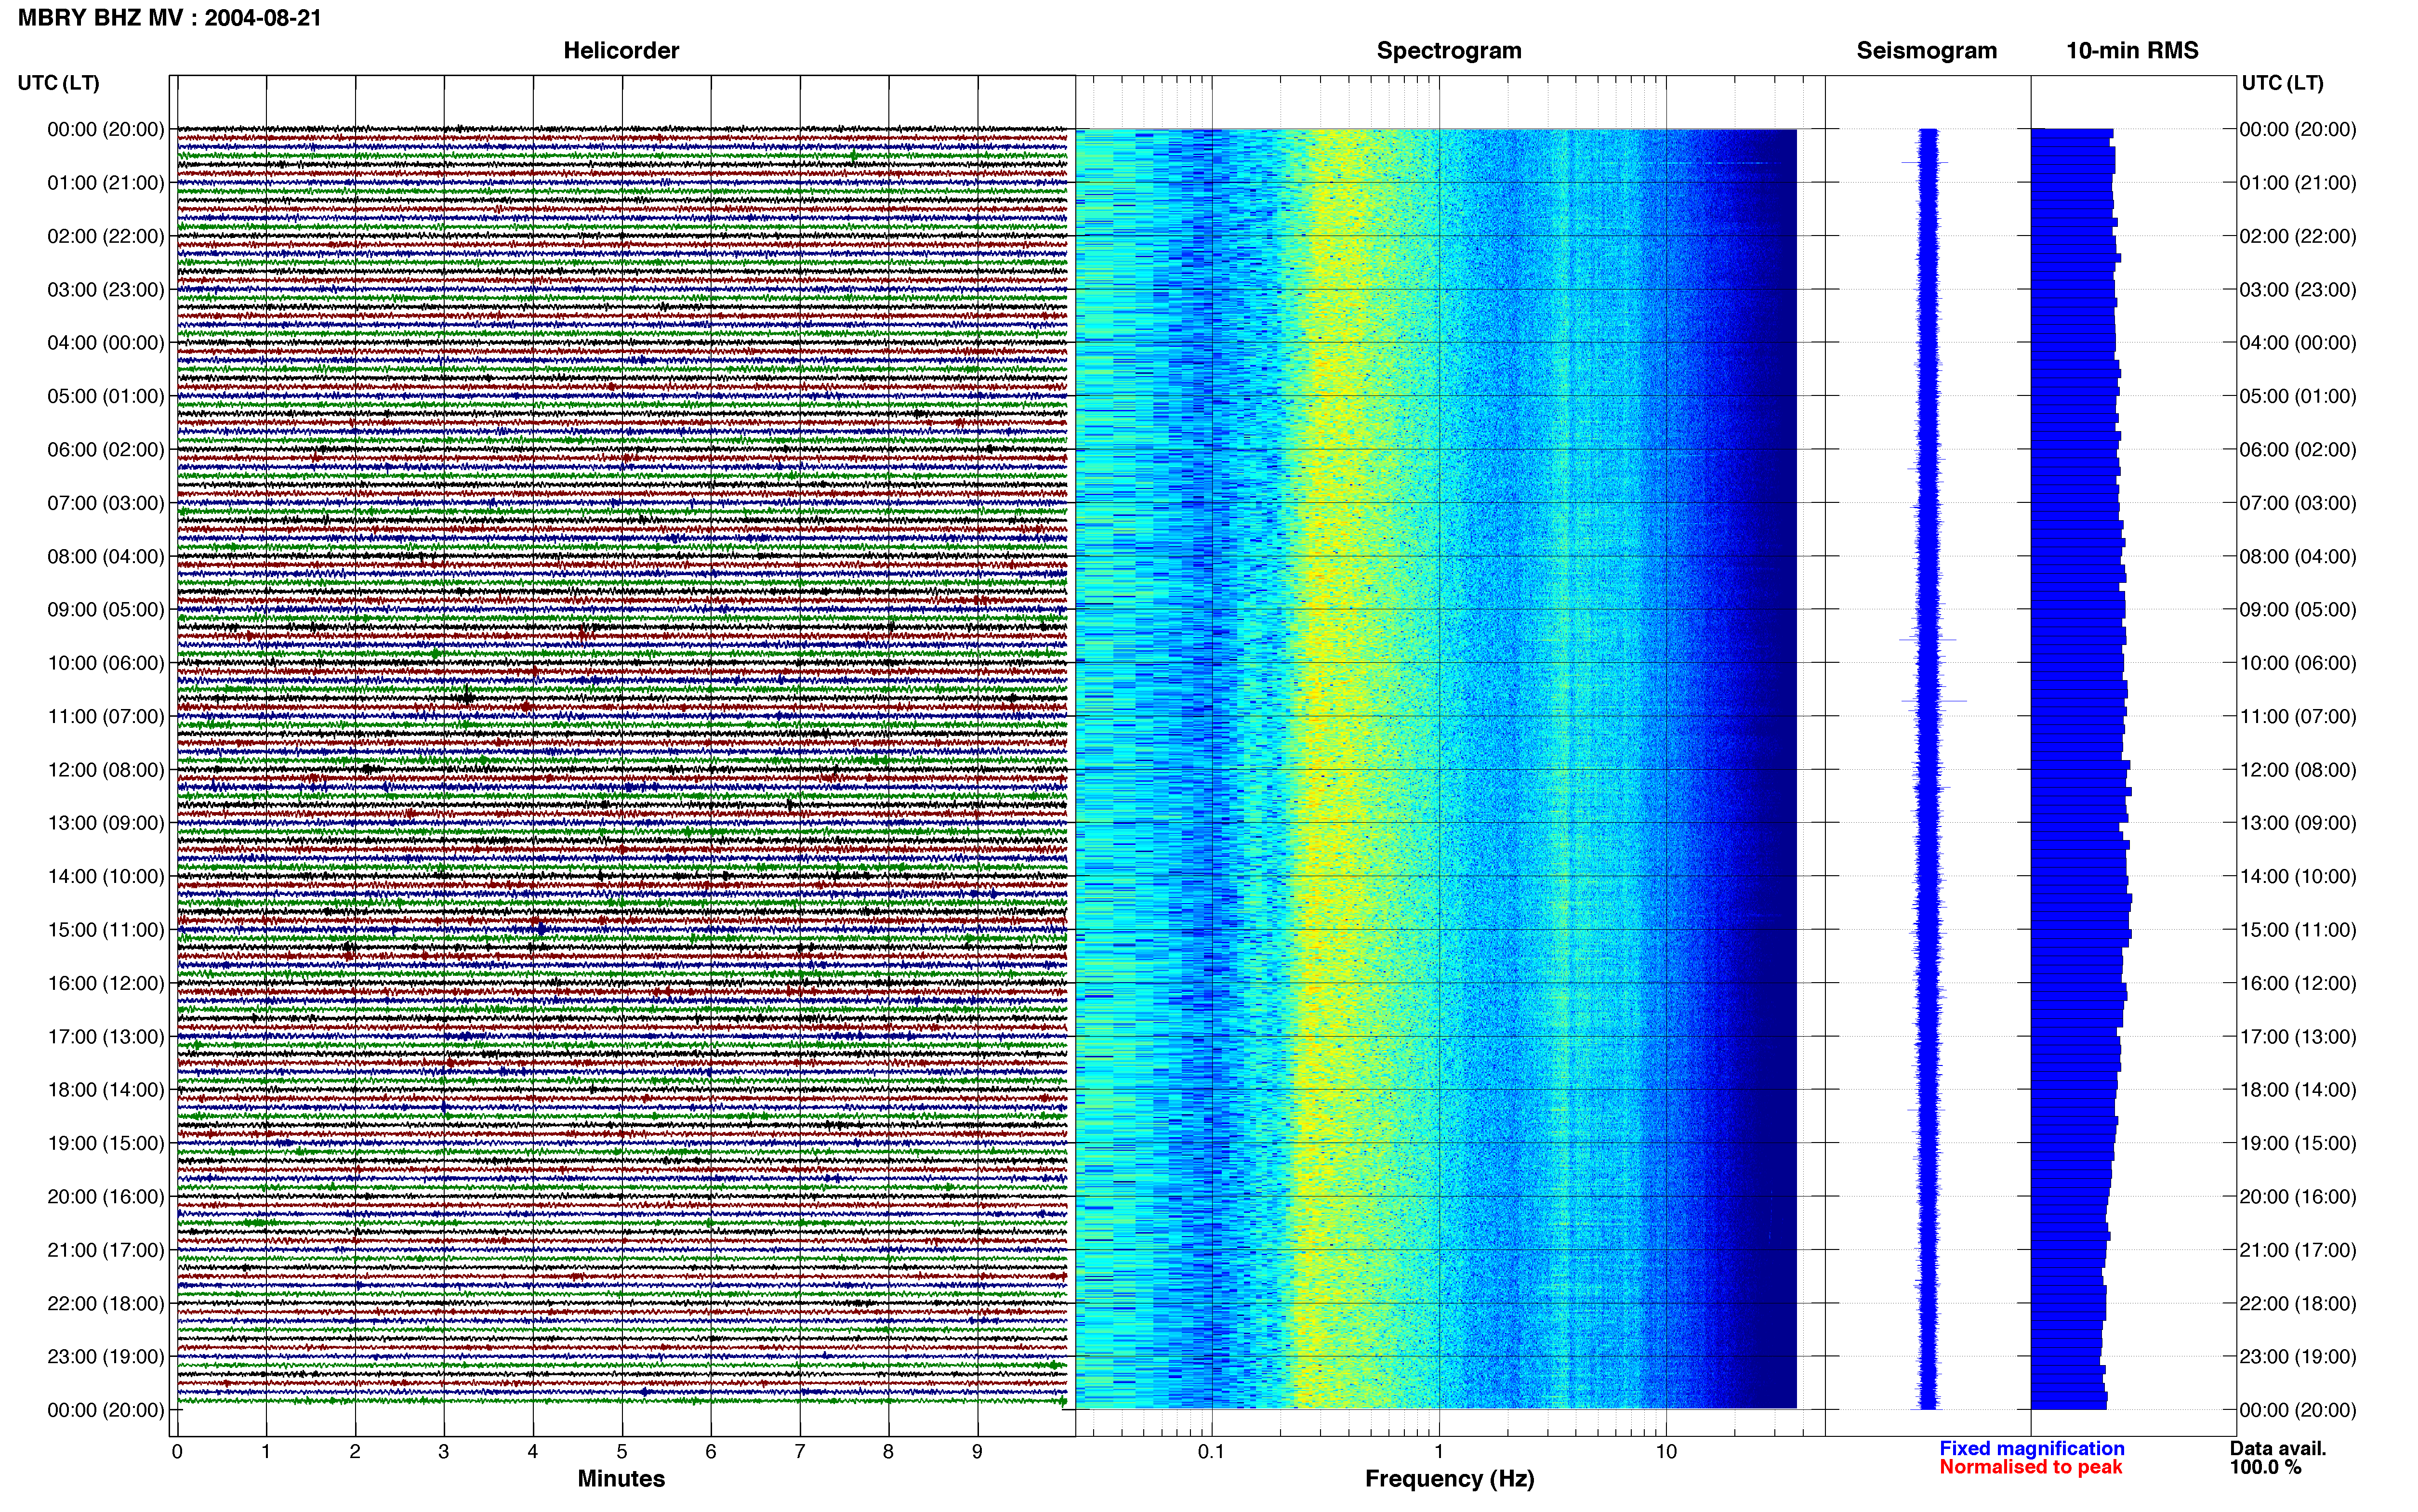Click right time label '18:00 (14:00)'
This screenshot has height=1512, width=2418.
pyautogui.click(x=2298, y=1090)
